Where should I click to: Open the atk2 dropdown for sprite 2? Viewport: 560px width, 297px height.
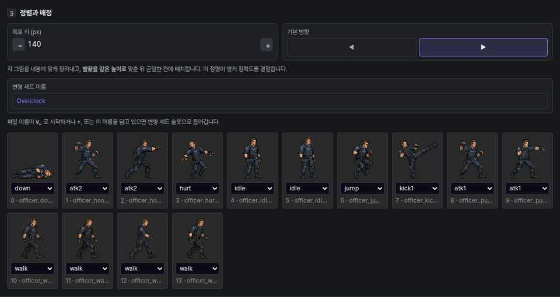tap(142, 188)
